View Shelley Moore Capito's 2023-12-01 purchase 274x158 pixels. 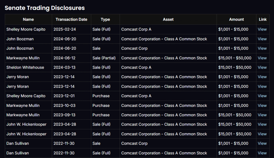pyautogui.click(x=262, y=96)
